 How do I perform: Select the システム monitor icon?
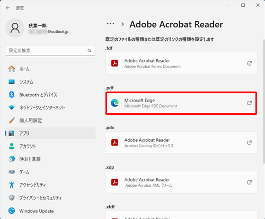12,81
